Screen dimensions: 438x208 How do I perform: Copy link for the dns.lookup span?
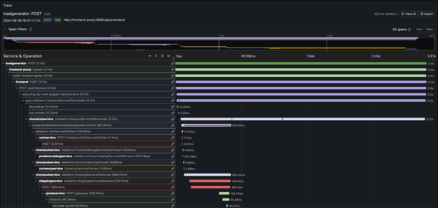point(173,107)
